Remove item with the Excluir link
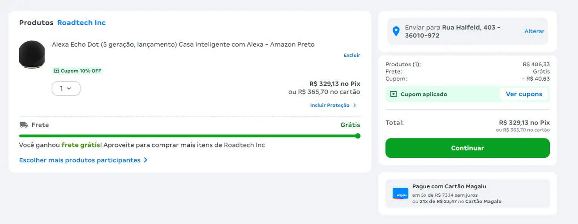 click(x=351, y=55)
